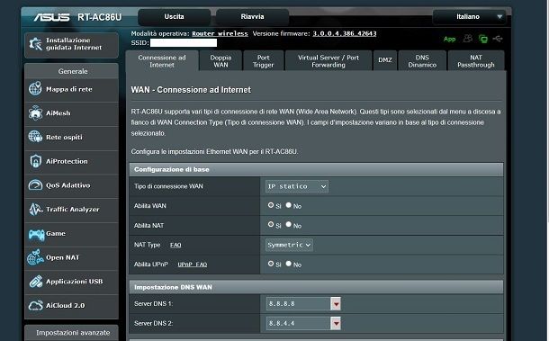Click the Impostazione DNS WAN section header

(x=317, y=287)
